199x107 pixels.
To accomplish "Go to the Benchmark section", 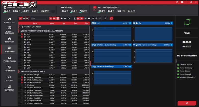I will pyautogui.click(x=9, y=40).
